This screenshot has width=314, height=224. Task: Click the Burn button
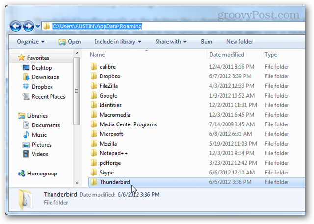[207, 42]
